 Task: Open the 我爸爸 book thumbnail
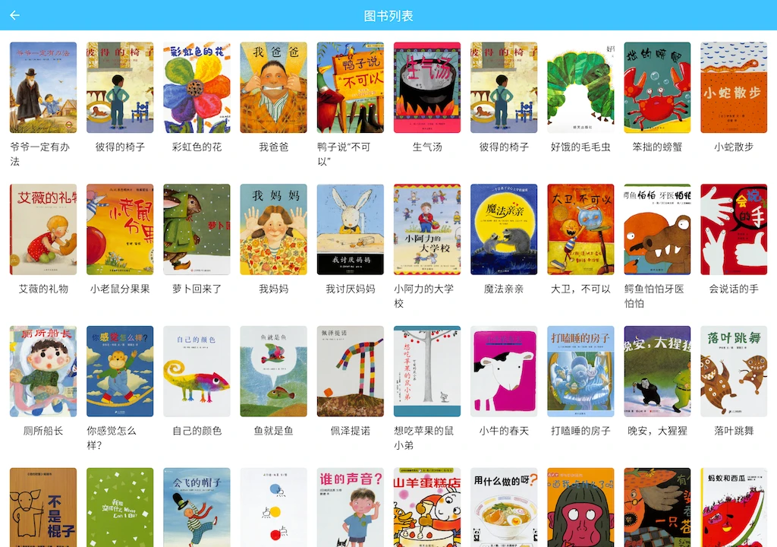tap(273, 87)
